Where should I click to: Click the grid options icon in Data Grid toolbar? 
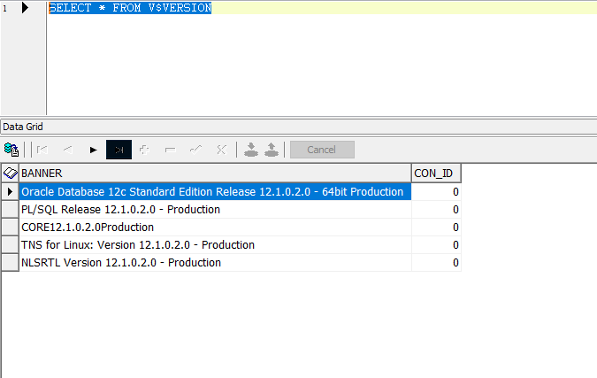(x=11, y=150)
